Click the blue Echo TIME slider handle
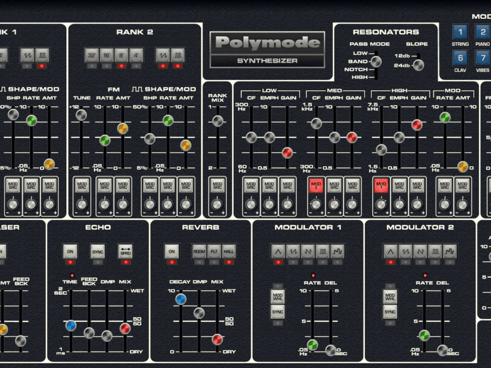This screenshot has height=368, width=491. 71,326
